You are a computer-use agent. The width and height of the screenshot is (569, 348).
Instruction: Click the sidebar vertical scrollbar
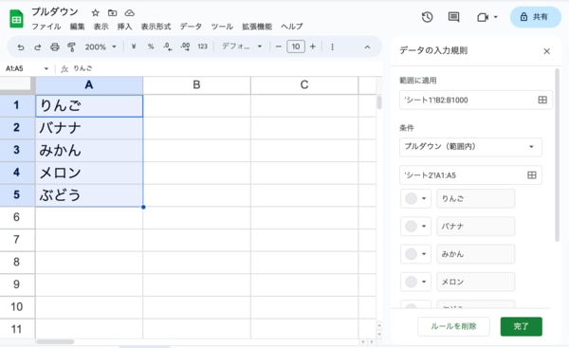pyautogui.click(x=557, y=155)
